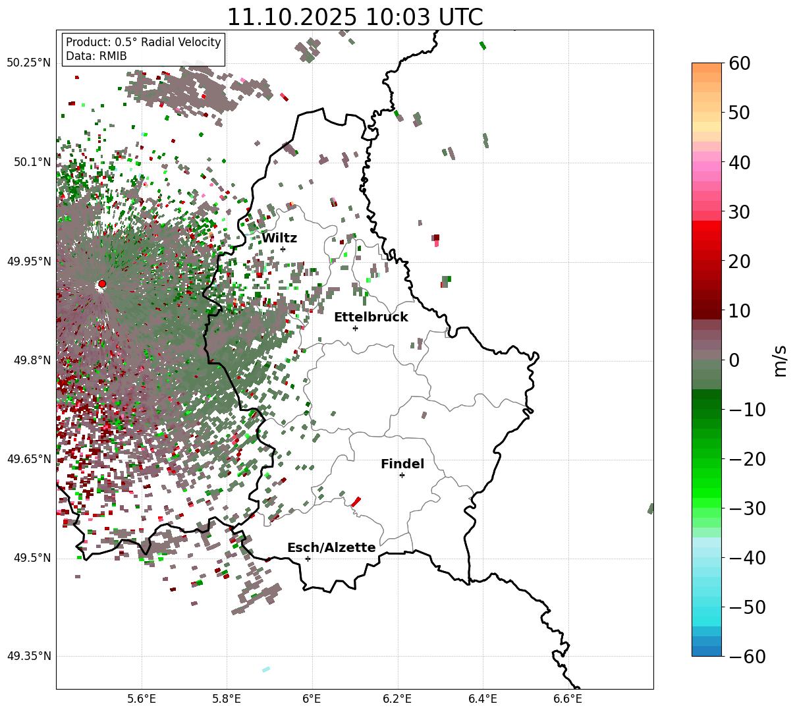The image size is (795, 712).
Task: Click the latitude label 49.8°N
Action: [32, 360]
